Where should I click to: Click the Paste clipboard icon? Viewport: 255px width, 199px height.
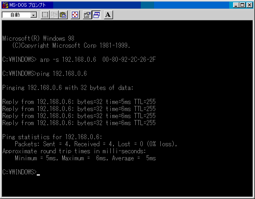(63, 15)
